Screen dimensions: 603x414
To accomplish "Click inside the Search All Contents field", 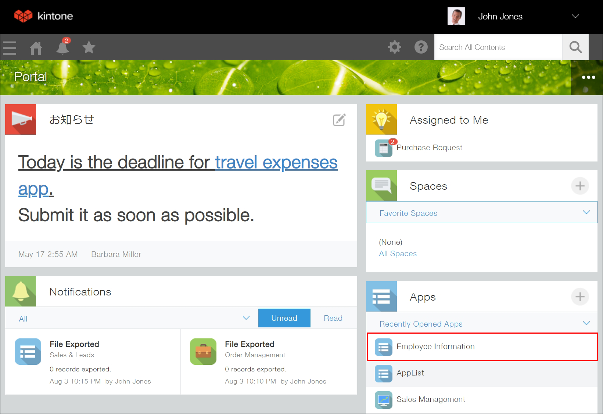I will [x=496, y=47].
